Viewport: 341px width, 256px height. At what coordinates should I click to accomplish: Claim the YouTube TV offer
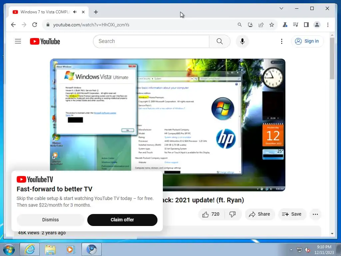tap(122, 220)
